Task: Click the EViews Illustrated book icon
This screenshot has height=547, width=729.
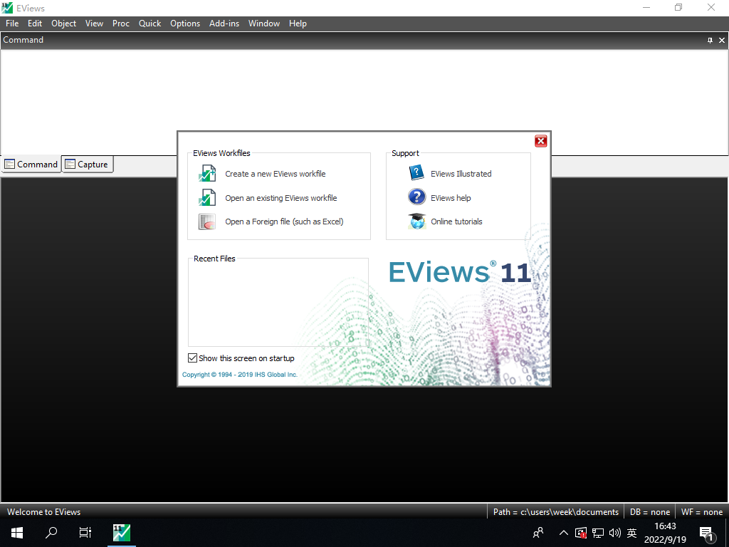Action: pyautogui.click(x=417, y=173)
